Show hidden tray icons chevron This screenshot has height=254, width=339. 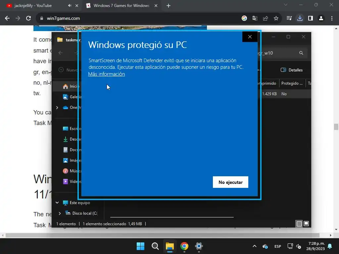[x=255, y=246]
